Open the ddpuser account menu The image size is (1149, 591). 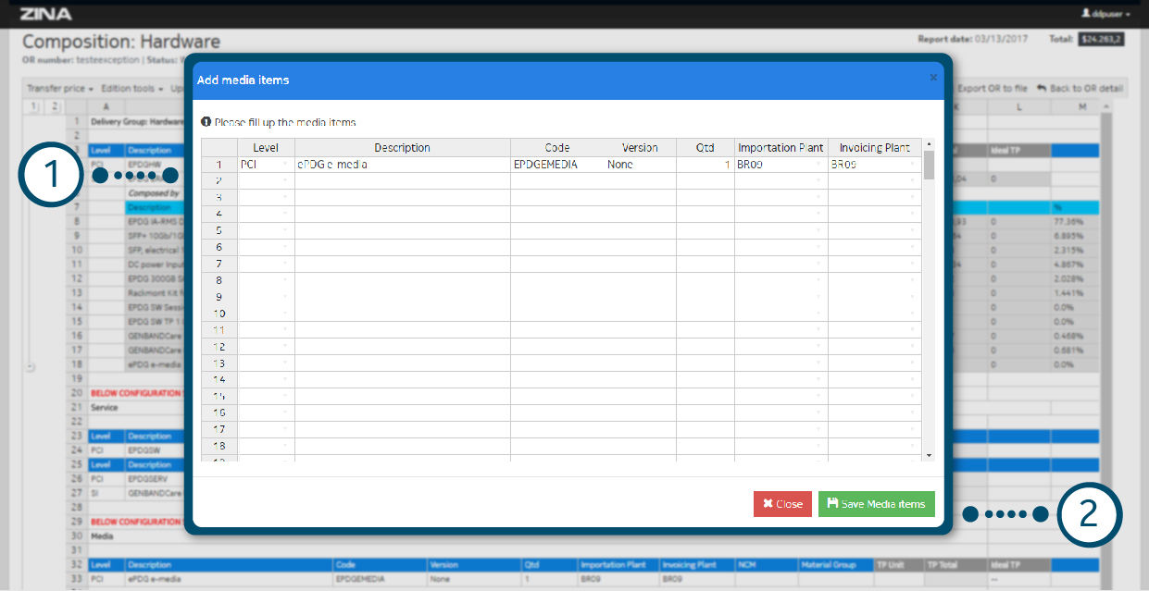pos(1105,14)
